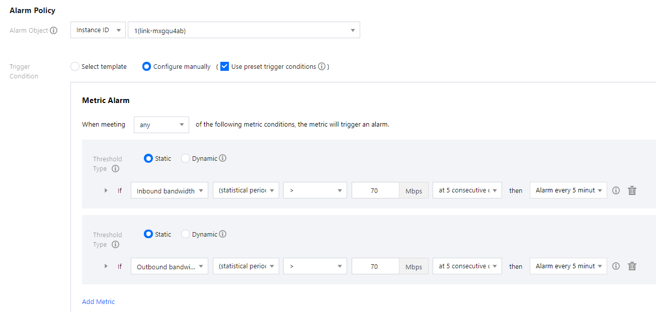The image size is (656, 312).
Task: Click the Add Metric link
Action: [99, 301]
